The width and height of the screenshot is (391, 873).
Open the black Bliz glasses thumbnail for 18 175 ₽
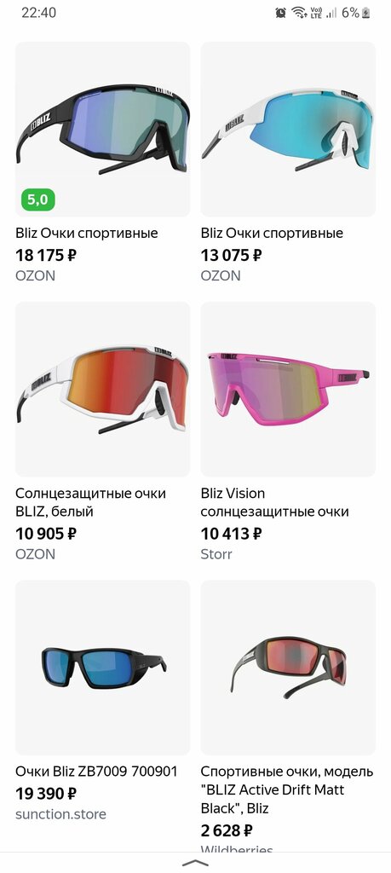pos(102,130)
